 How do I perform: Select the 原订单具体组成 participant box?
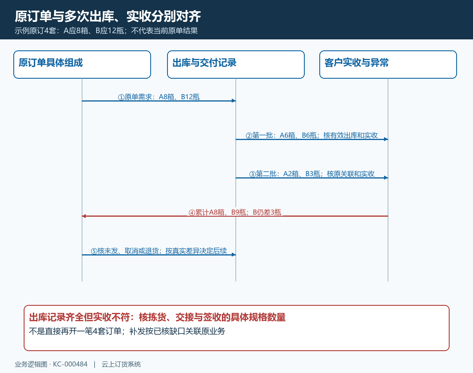point(82,65)
